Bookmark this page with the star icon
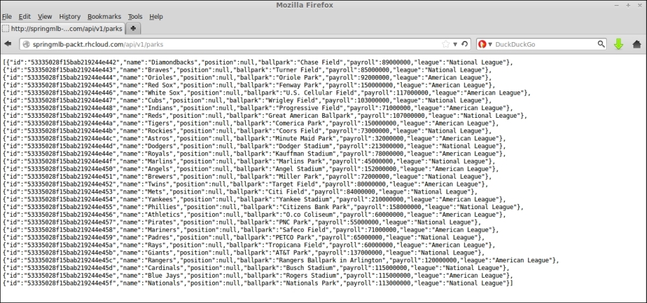This screenshot has width=647, height=303. [446, 44]
